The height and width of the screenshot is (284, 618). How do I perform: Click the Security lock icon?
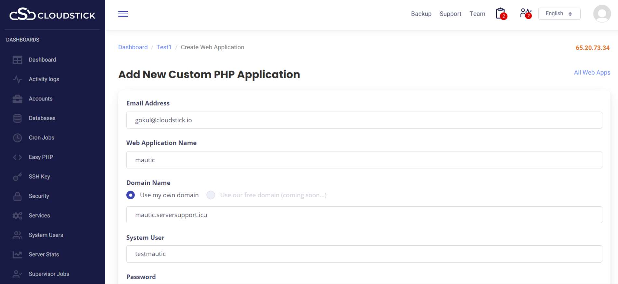pyautogui.click(x=18, y=196)
